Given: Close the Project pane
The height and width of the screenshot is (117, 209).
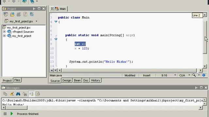Looking at the screenshot, I should pos(44,9).
